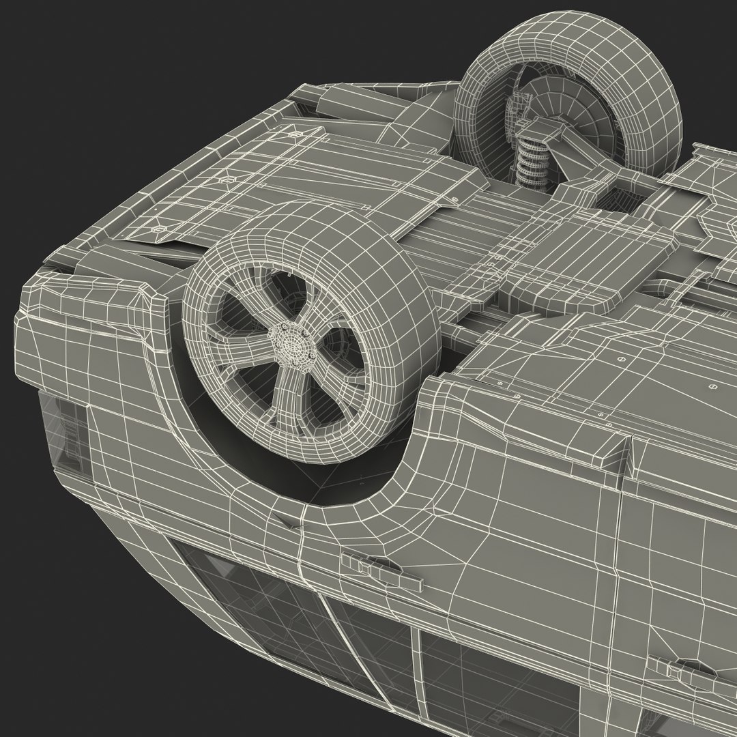
Task: Select the headlight glass on front corner
Action: pos(63,431)
